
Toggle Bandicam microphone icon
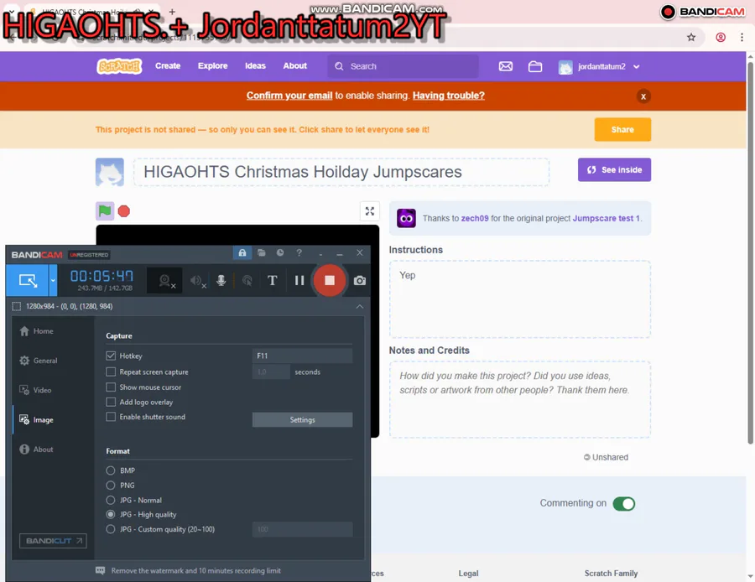click(221, 280)
